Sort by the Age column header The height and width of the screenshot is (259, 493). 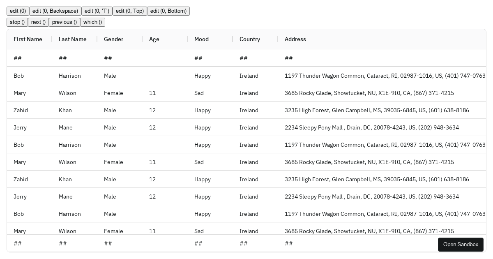[x=154, y=39]
